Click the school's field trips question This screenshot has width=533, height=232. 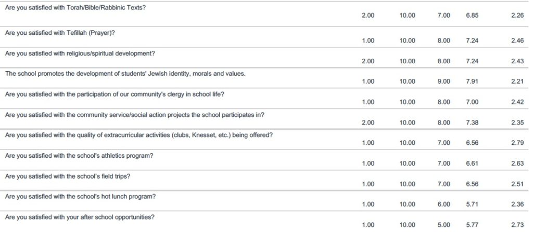tap(68, 176)
